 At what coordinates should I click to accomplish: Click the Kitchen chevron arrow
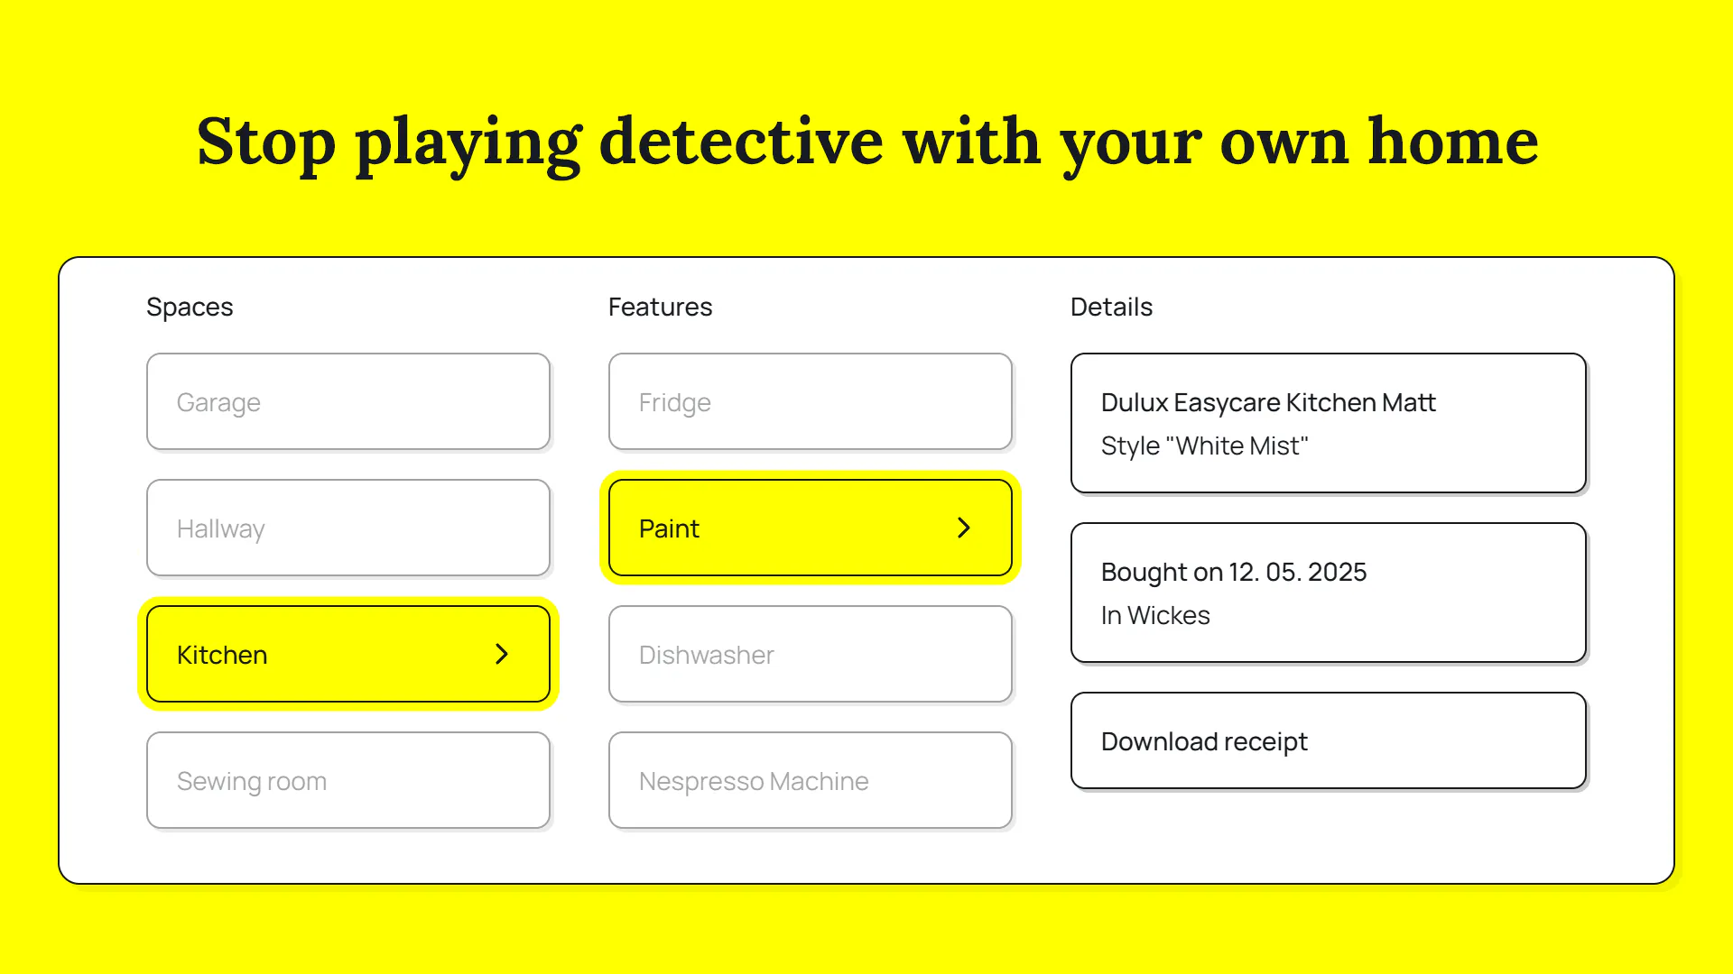502,654
